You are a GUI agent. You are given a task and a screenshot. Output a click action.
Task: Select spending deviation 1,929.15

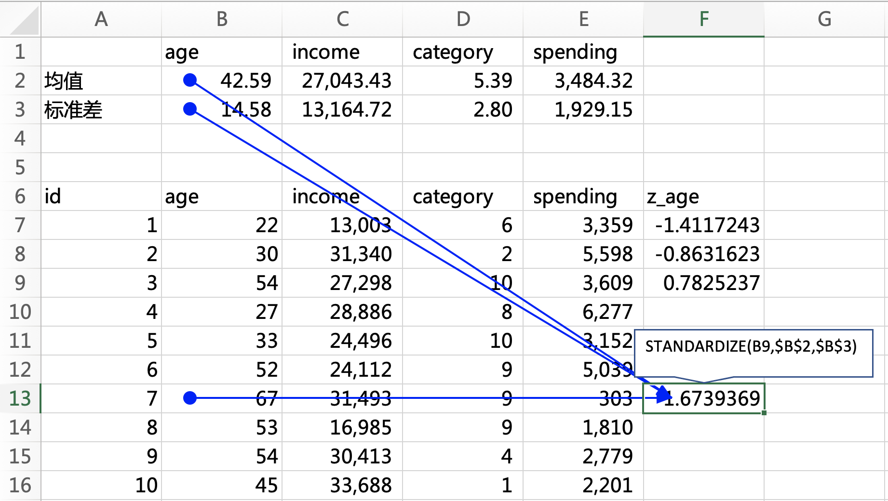pos(583,109)
